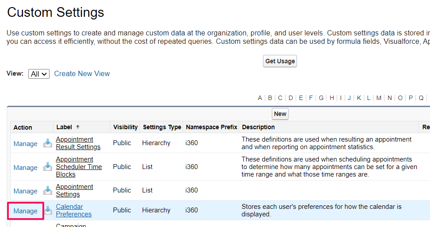430x227 pixels.
Task: Click the Action column header
Action: click(x=23, y=127)
